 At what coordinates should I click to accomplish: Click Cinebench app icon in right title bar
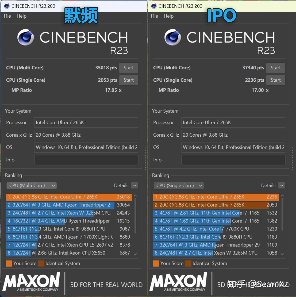tap(154, 6)
